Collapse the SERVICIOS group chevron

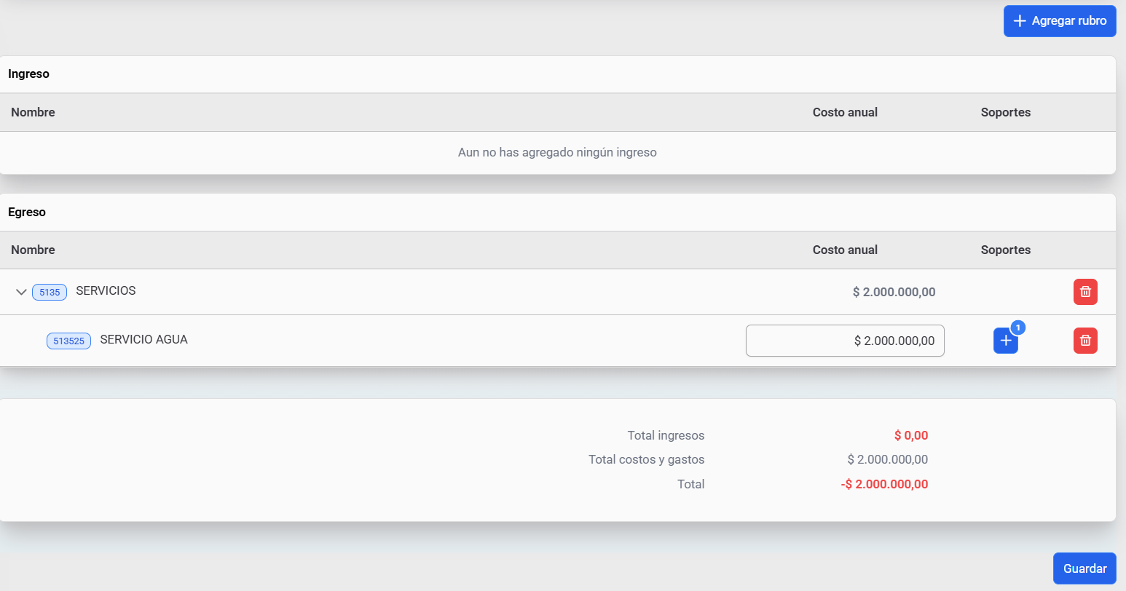(21, 292)
